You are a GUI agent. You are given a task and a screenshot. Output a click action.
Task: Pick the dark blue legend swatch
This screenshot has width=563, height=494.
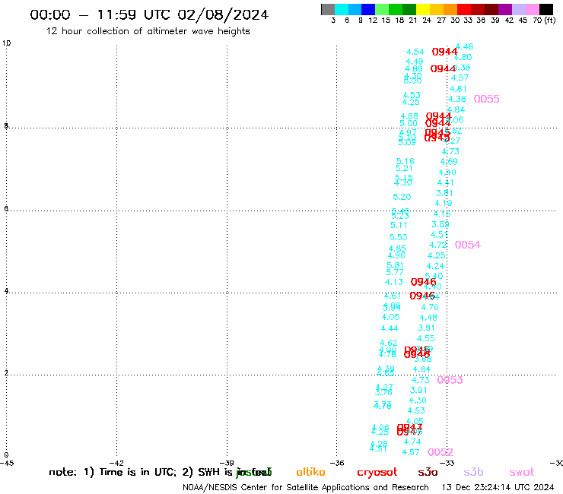[368, 9]
